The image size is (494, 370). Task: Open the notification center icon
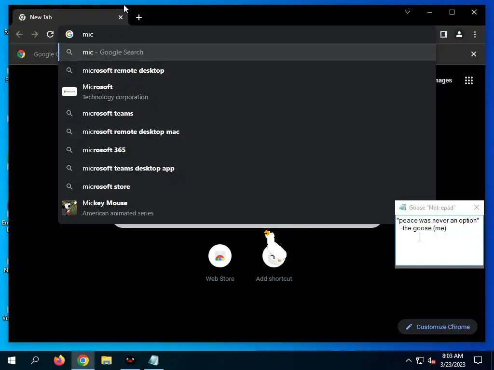pos(478,360)
